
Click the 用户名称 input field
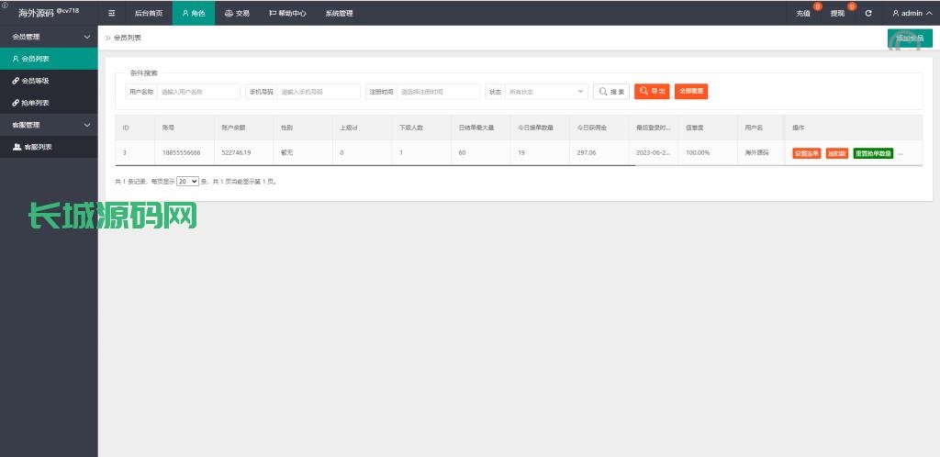(x=198, y=92)
